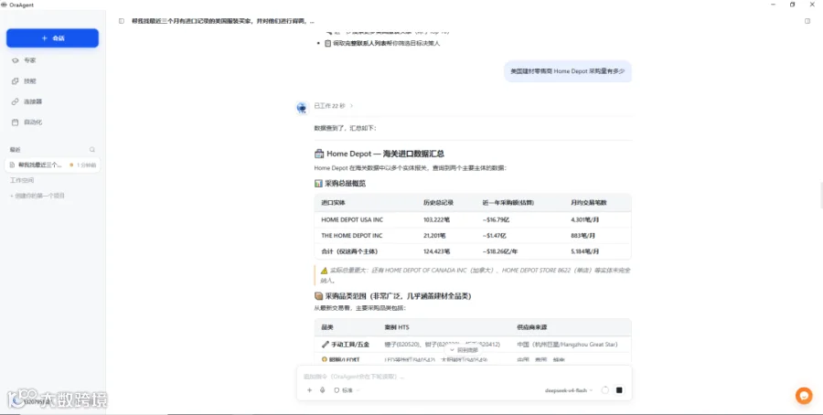The image size is (823, 415).
Task: Click the ~$1.47亿 value cell
Action: point(495,236)
